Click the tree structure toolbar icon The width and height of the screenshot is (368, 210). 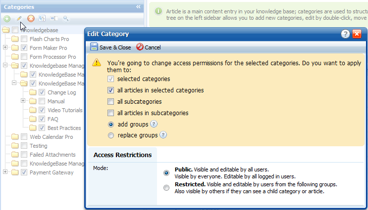[x=42, y=18]
